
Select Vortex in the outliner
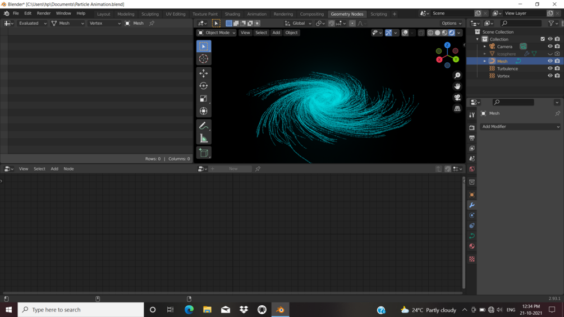(x=503, y=76)
